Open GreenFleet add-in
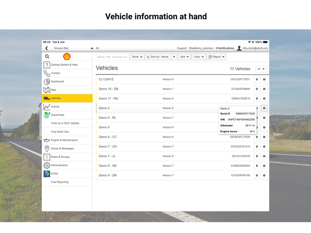Image resolution: width=311 pixels, height=233 pixels. pyautogui.click(x=67, y=115)
